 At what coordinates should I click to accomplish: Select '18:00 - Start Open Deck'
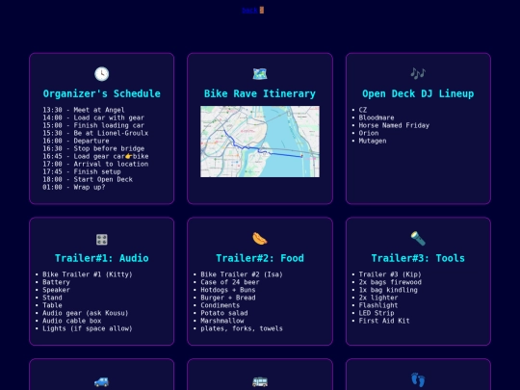(88, 179)
